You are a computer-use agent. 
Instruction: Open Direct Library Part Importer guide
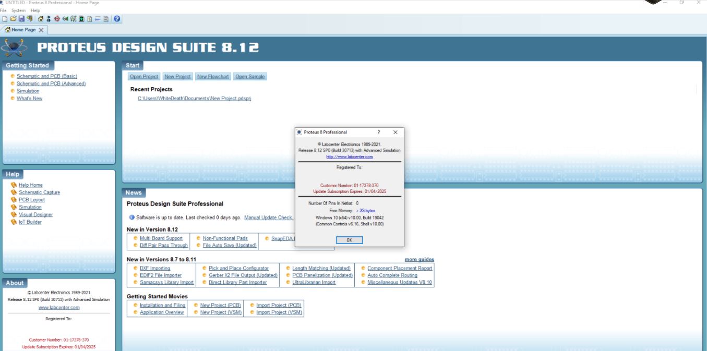(237, 282)
